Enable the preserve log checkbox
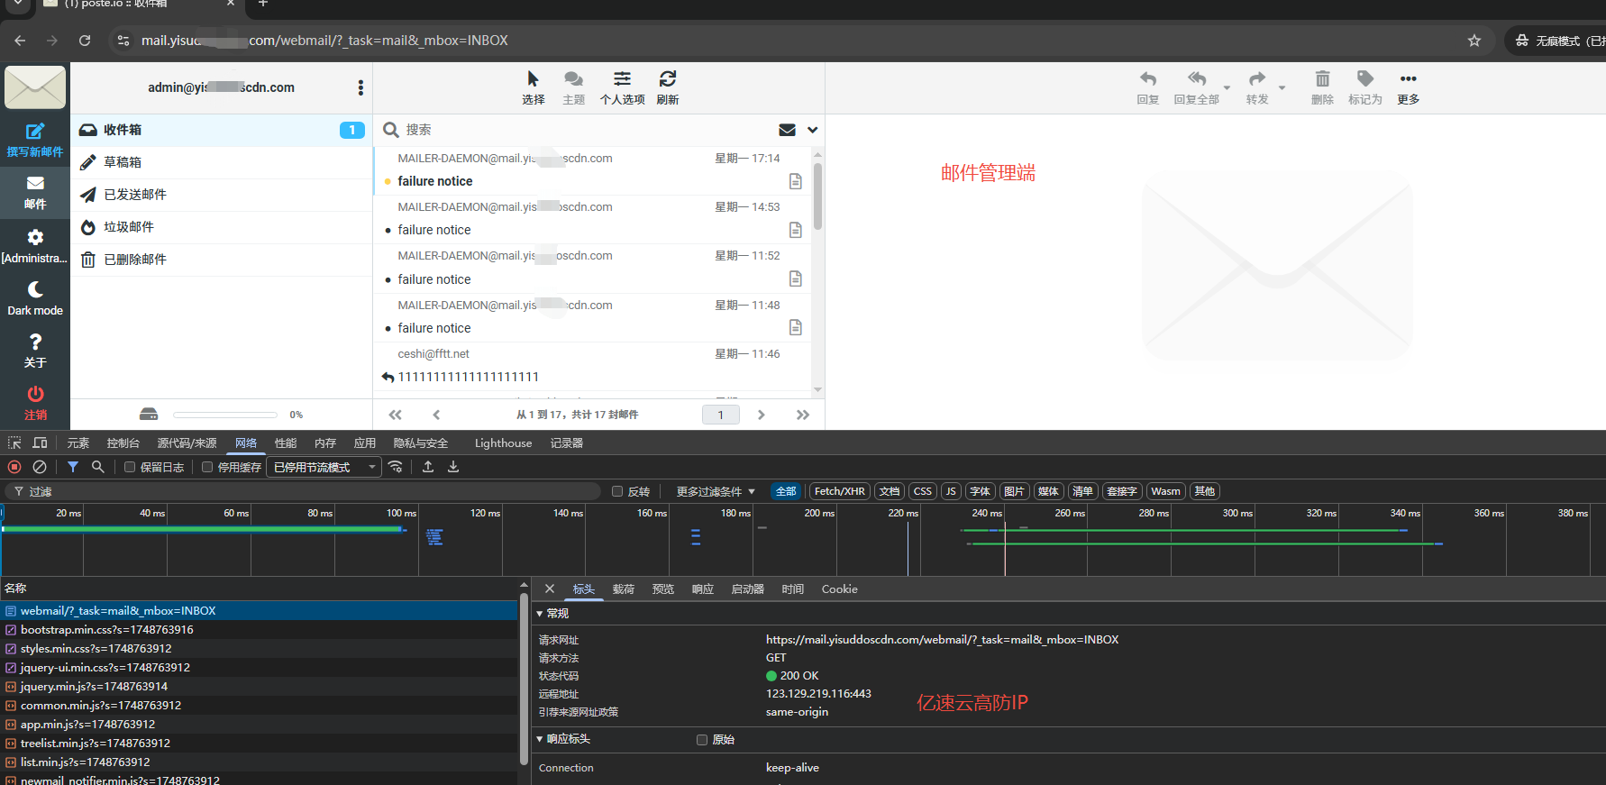Viewport: 1606px width, 785px height. pos(131,467)
